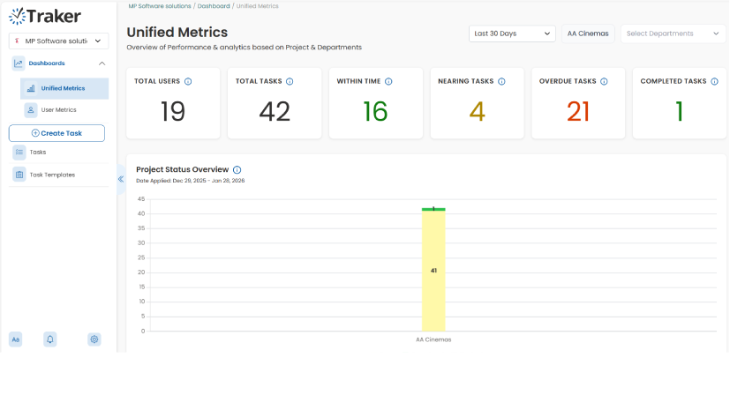Viewport: 730px width, 410px height.
Task: Collapse the sidebar with the double-chevron handle
Action: tap(121, 179)
